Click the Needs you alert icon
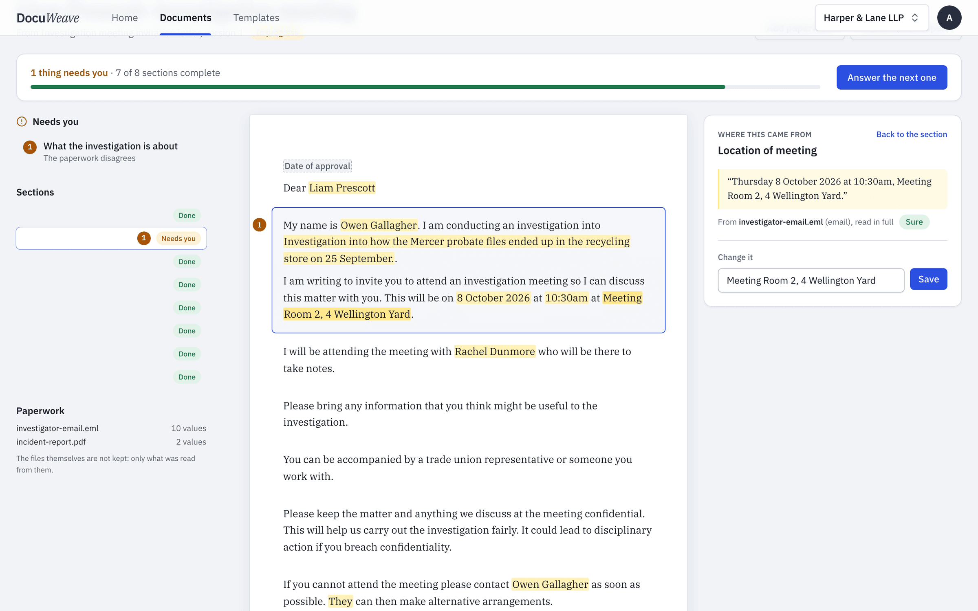This screenshot has height=611, width=978. click(22, 121)
